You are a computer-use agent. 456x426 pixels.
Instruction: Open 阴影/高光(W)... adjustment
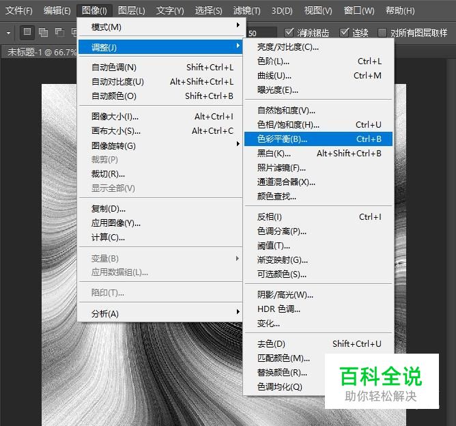pos(318,295)
